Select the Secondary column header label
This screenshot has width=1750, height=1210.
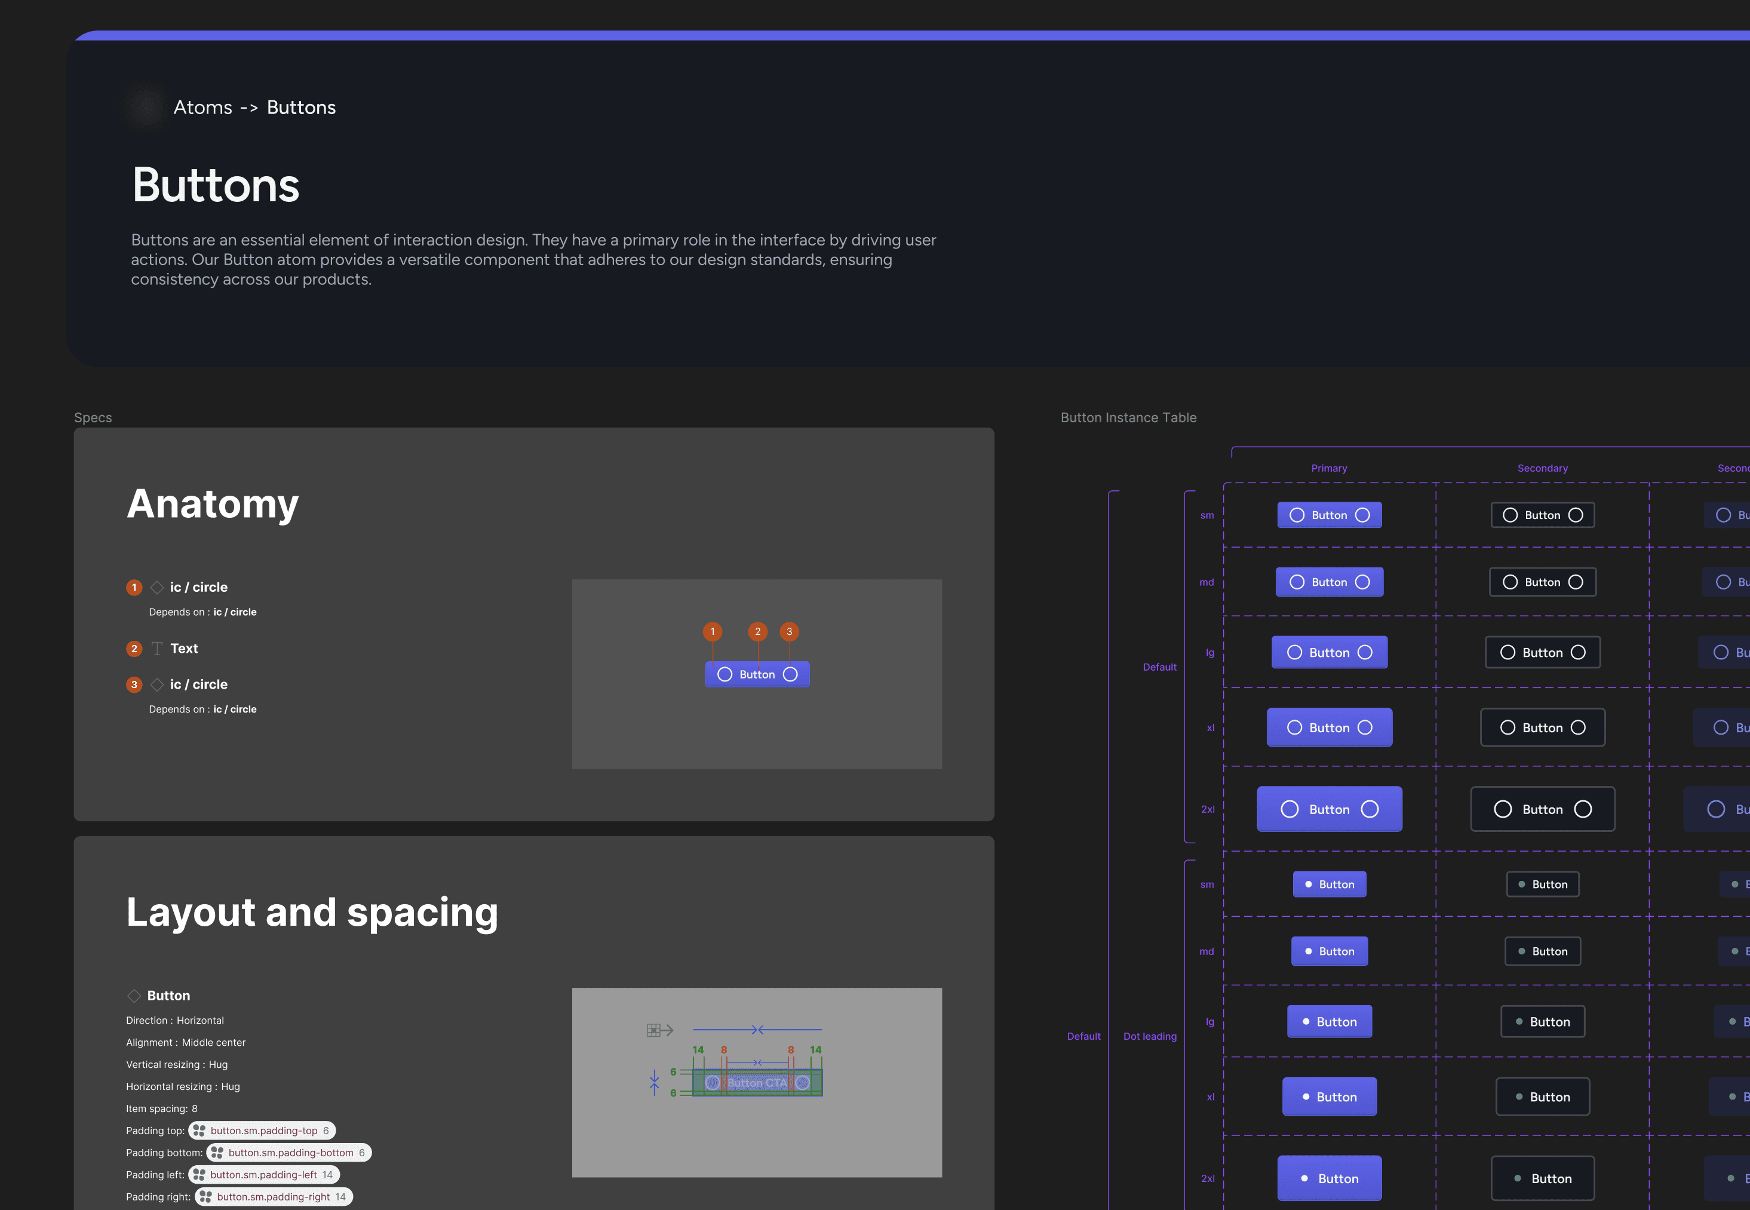(x=1542, y=469)
